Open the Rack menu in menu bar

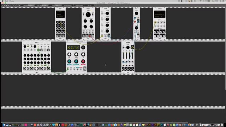[6, 1]
